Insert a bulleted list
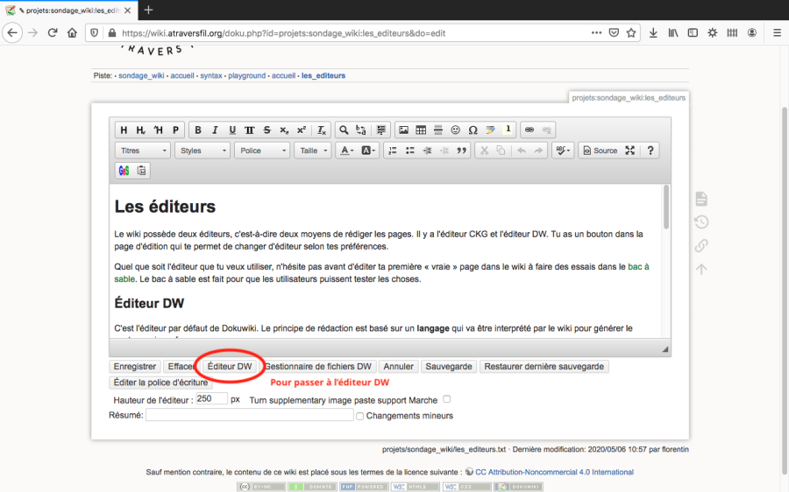This screenshot has height=492, width=789. click(x=409, y=151)
